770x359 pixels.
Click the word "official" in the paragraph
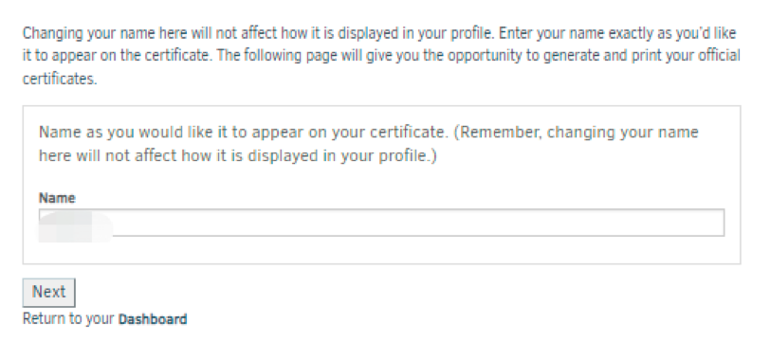tap(724, 56)
